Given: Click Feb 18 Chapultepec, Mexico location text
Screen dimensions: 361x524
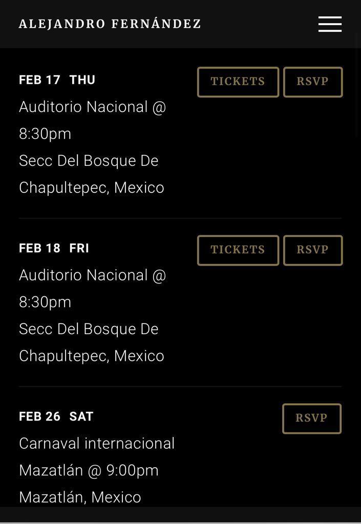Looking at the screenshot, I should point(92,356).
